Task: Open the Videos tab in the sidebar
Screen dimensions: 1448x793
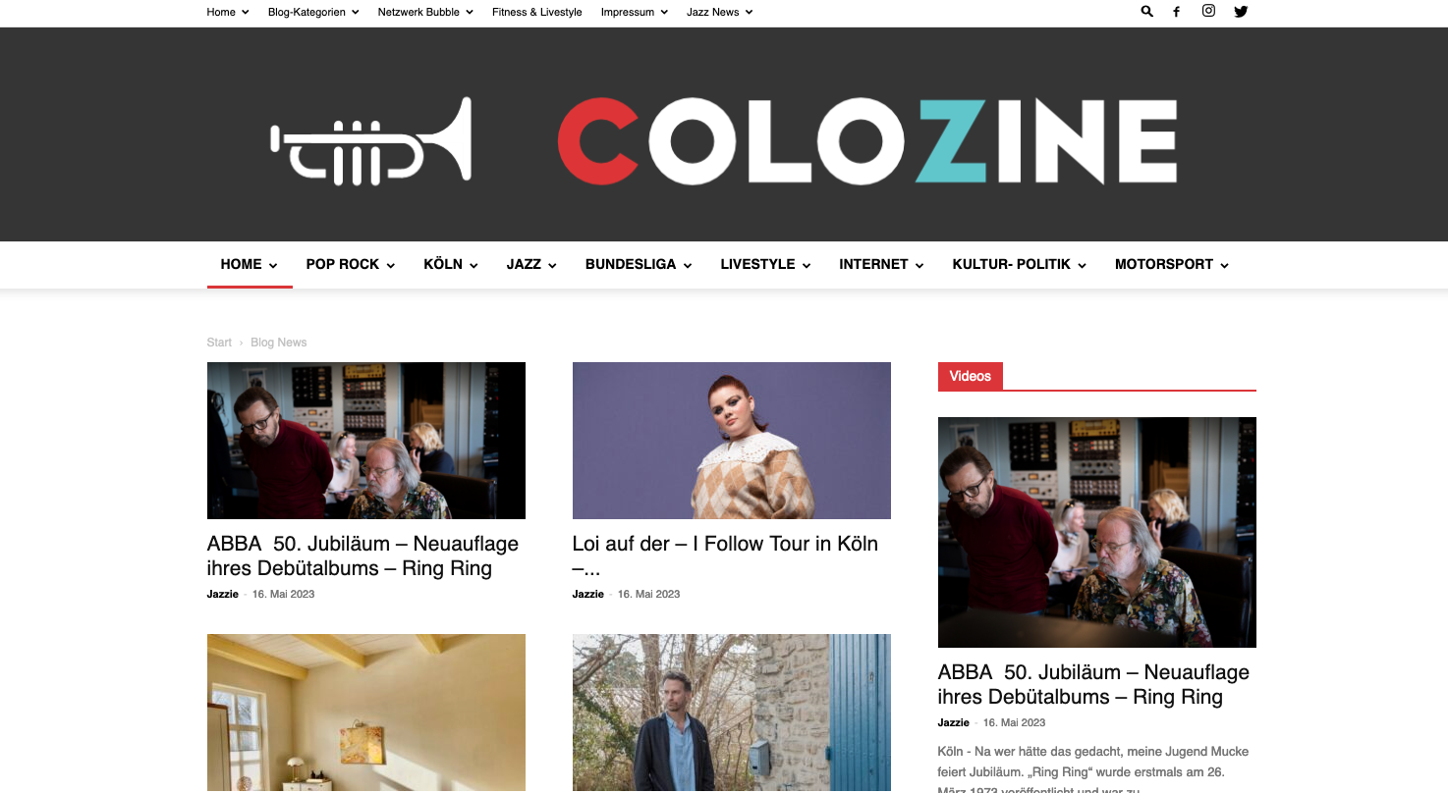Action: tap(971, 376)
